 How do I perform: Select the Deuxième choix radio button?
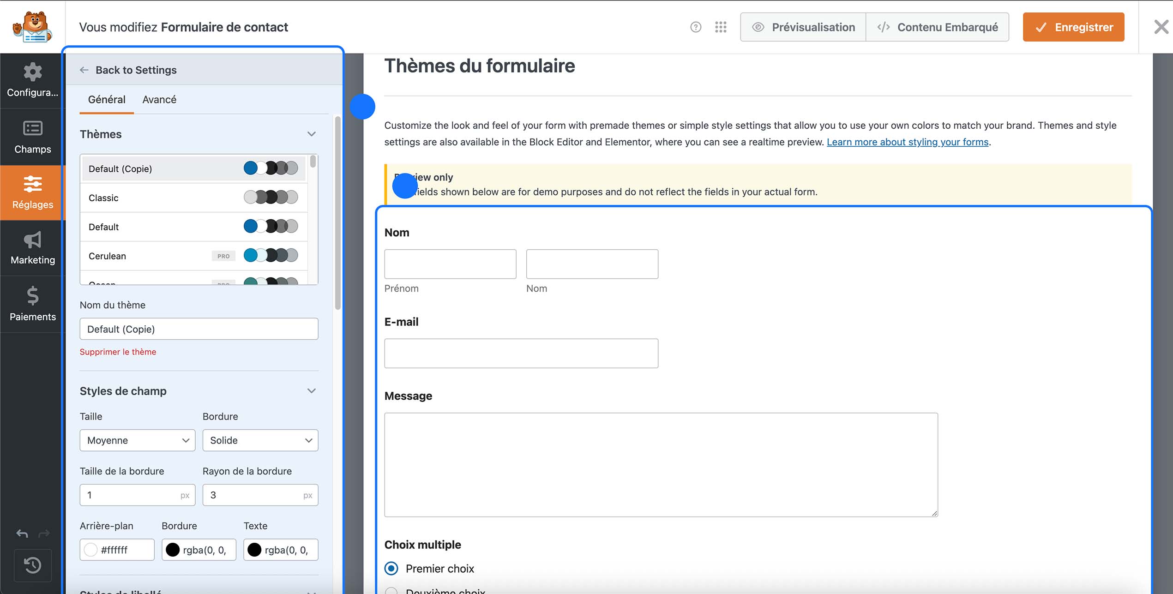(x=391, y=591)
